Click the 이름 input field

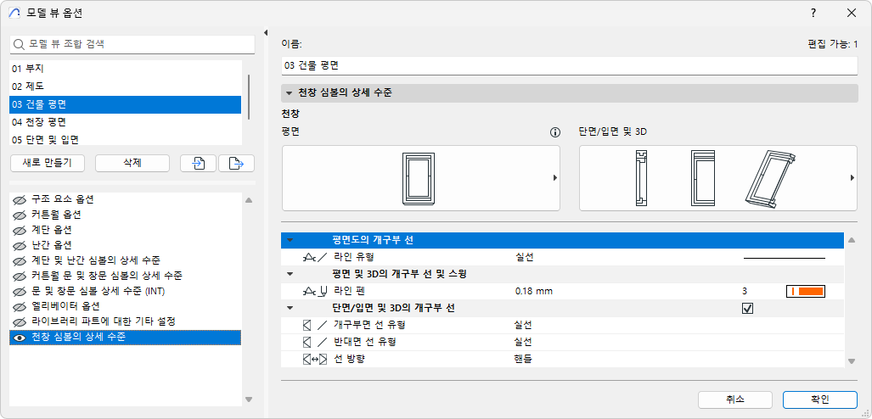pyautogui.click(x=570, y=65)
